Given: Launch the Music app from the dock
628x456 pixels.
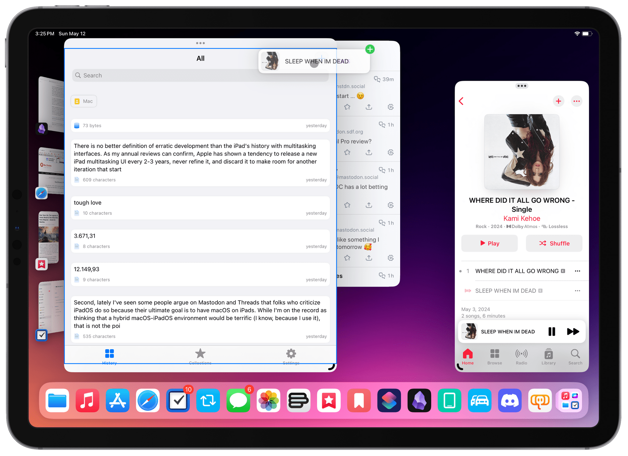Looking at the screenshot, I should pyautogui.click(x=87, y=400).
